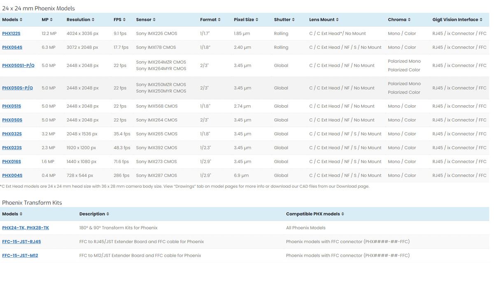494x283 pixels.
Task: Open the PHX016S model page
Action: tap(12, 162)
